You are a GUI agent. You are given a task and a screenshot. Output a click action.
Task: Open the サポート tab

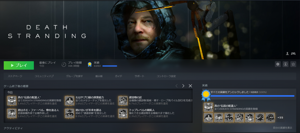(x=139, y=76)
